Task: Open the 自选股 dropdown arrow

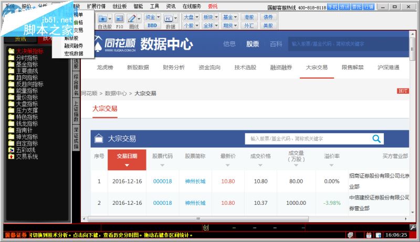Action: tap(110, 19)
